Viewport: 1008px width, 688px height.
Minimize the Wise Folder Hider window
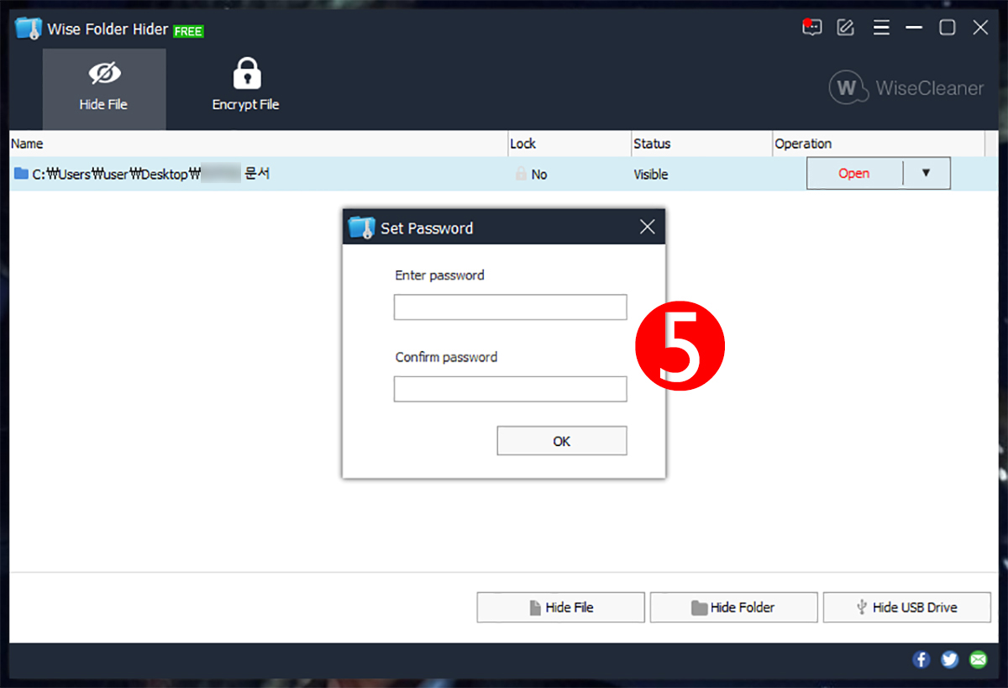[914, 28]
